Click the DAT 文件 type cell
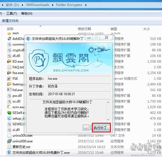Screen dimensions: 162x157 (x=118, y=136)
